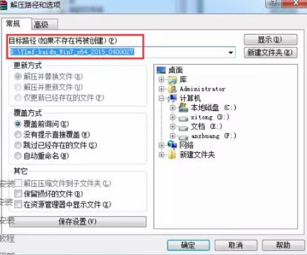Click the 网络 network globe icon

(172, 145)
